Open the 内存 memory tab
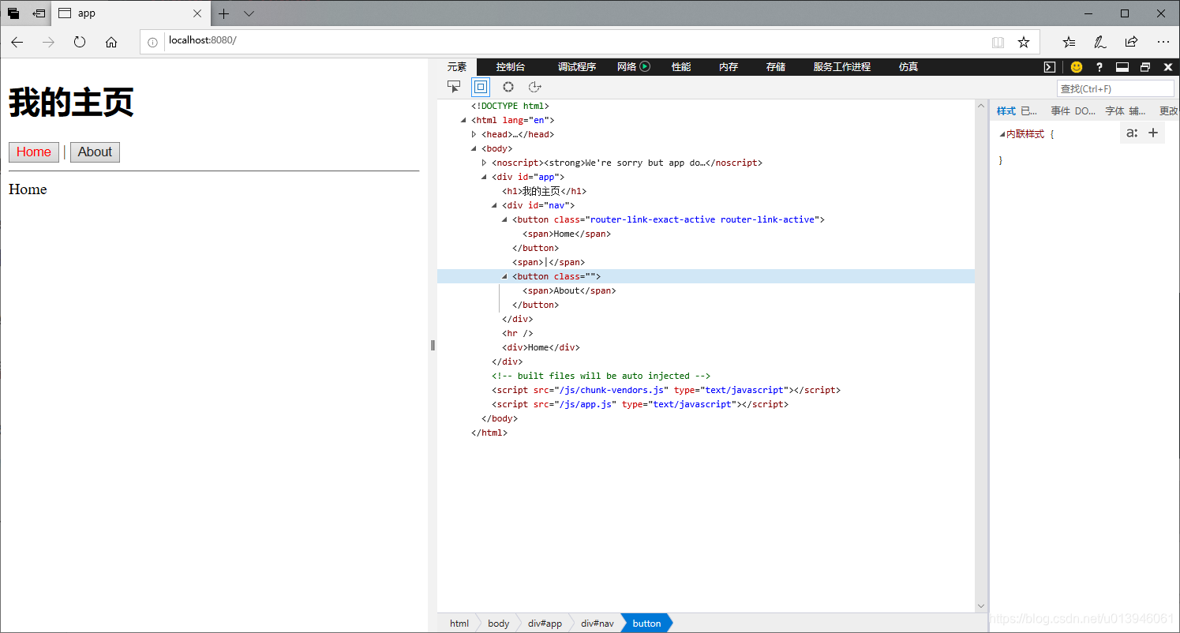 point(729,67)
